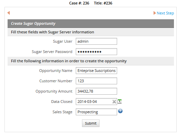186x137 pixels.
Task: Click the Create Sugar Opportunity title bar
Action: point(91,24)
